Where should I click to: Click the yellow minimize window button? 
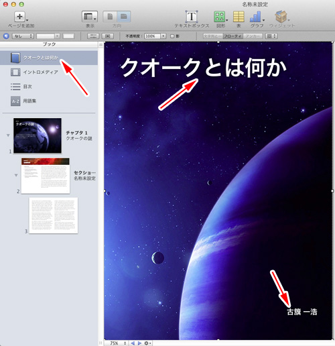[x=13, y=4]
